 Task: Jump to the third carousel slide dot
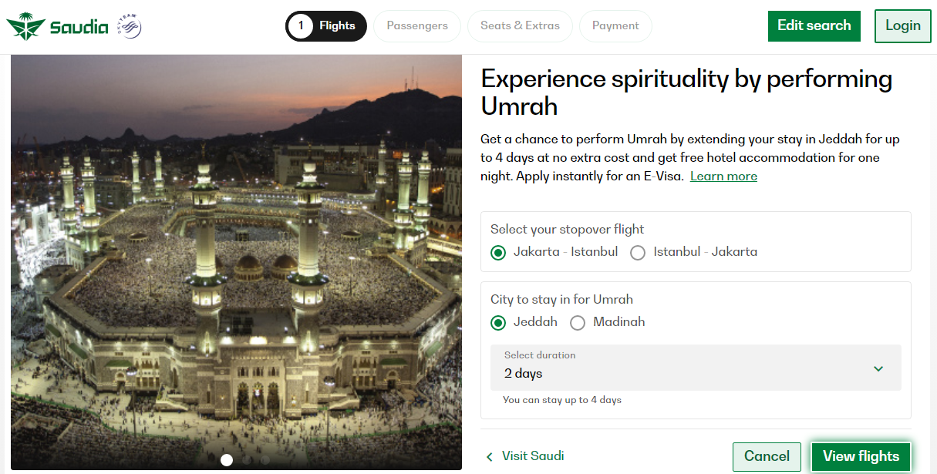pyautogui.click(x=265, y=460)
